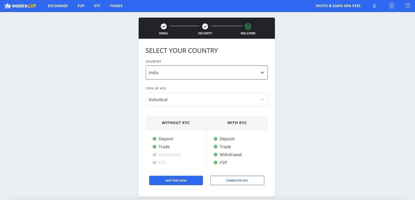Open the Country dropdown showing India
Viewport: 415px width, 200px height.
[202, 73]
